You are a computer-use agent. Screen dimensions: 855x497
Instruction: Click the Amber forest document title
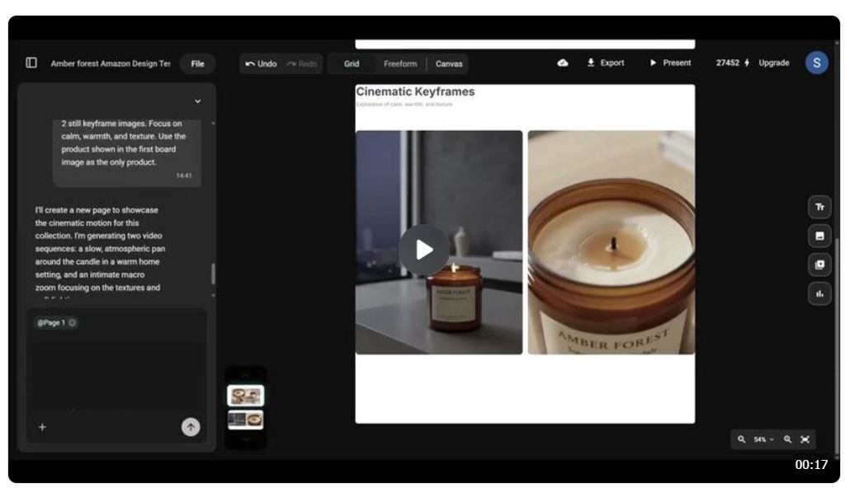pos(111,63)
